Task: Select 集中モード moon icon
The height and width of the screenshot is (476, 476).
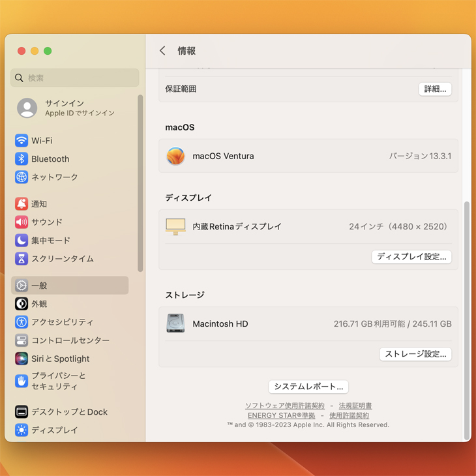Action: coord(22,241)
